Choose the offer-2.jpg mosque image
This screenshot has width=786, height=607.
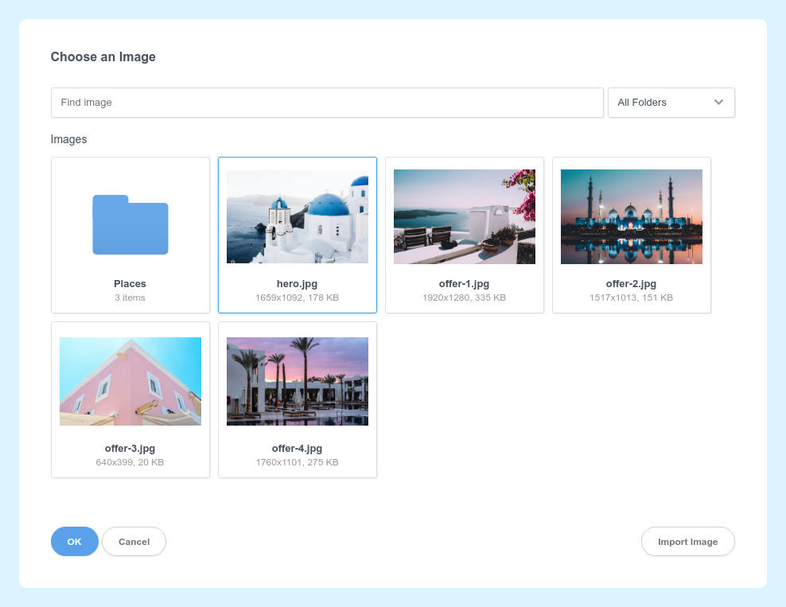[x=631, y=216]
